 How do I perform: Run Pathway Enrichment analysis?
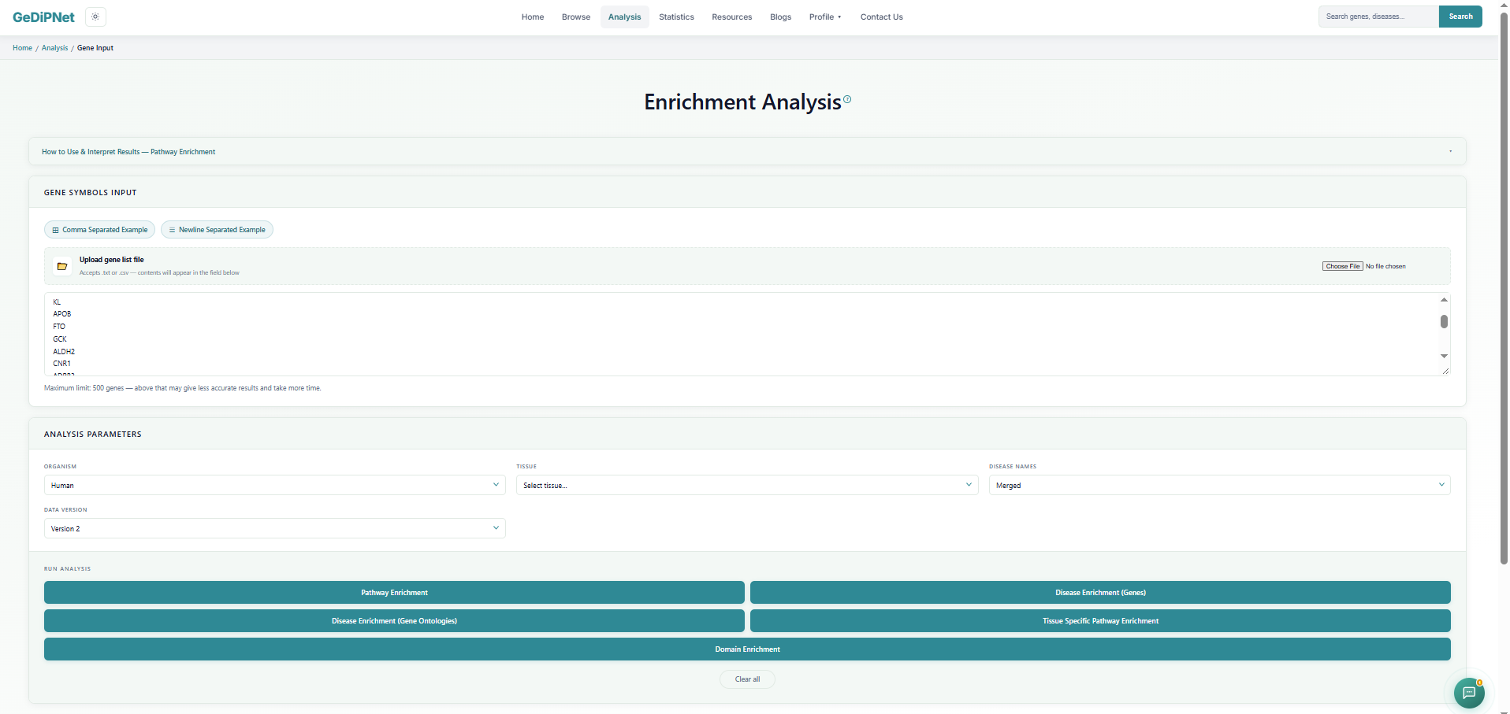point(394,592)
